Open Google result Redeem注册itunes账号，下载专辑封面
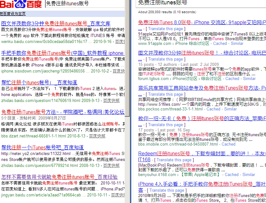This screenshot has width=266, height=203. point(202,153)
